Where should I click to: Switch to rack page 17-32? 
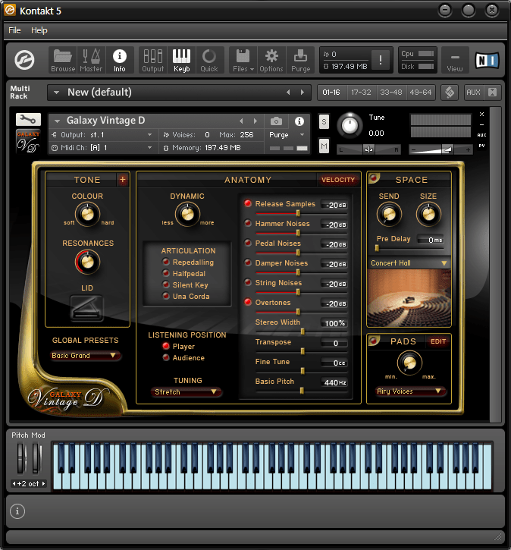pos(361,93)
